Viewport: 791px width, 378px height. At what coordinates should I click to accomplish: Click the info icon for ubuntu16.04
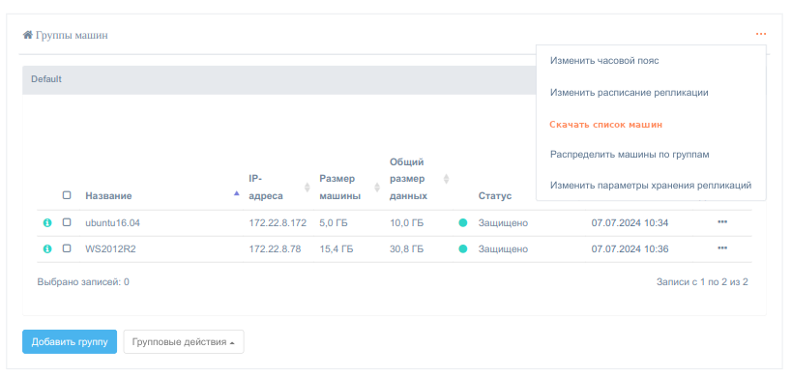point(47,222)
